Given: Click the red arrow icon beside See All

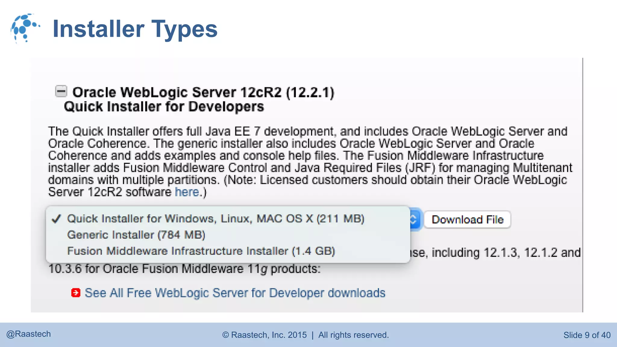Looking at the screenshot, I should click(76, 293).
